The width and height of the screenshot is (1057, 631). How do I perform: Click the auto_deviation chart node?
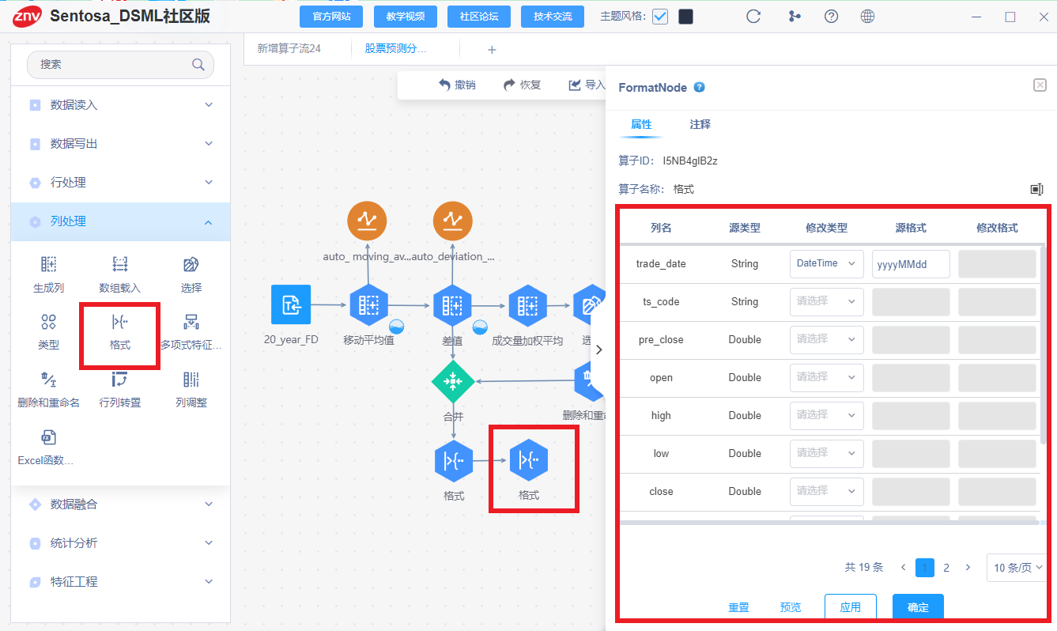[453, 221]
